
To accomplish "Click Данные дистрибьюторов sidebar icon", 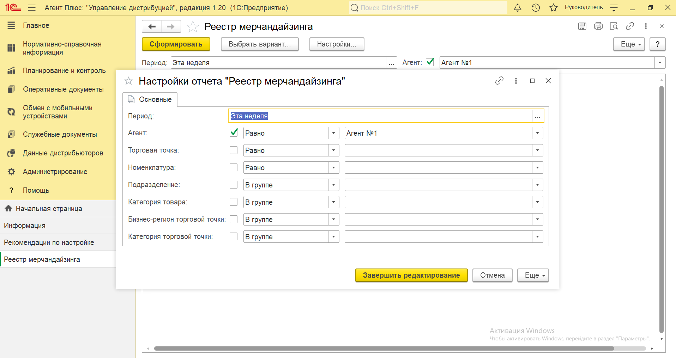I will click(11, 153).
